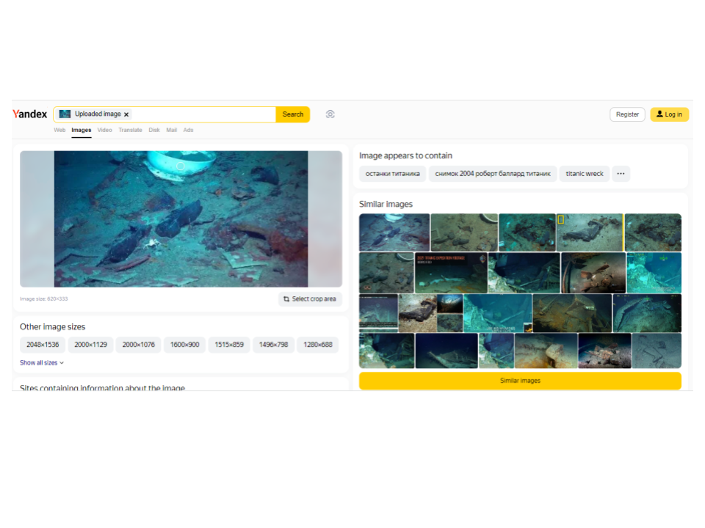705x528 pixels.
Task: Click Select crop area button
Action: [310, 299]
